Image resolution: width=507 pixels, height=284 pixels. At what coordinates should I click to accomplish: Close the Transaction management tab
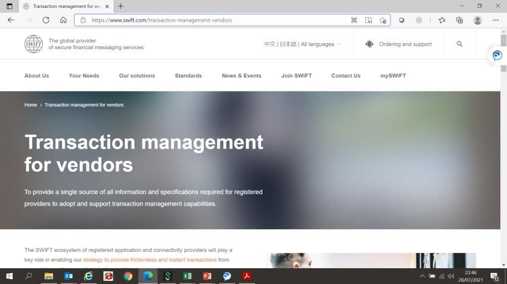(107, 6)
